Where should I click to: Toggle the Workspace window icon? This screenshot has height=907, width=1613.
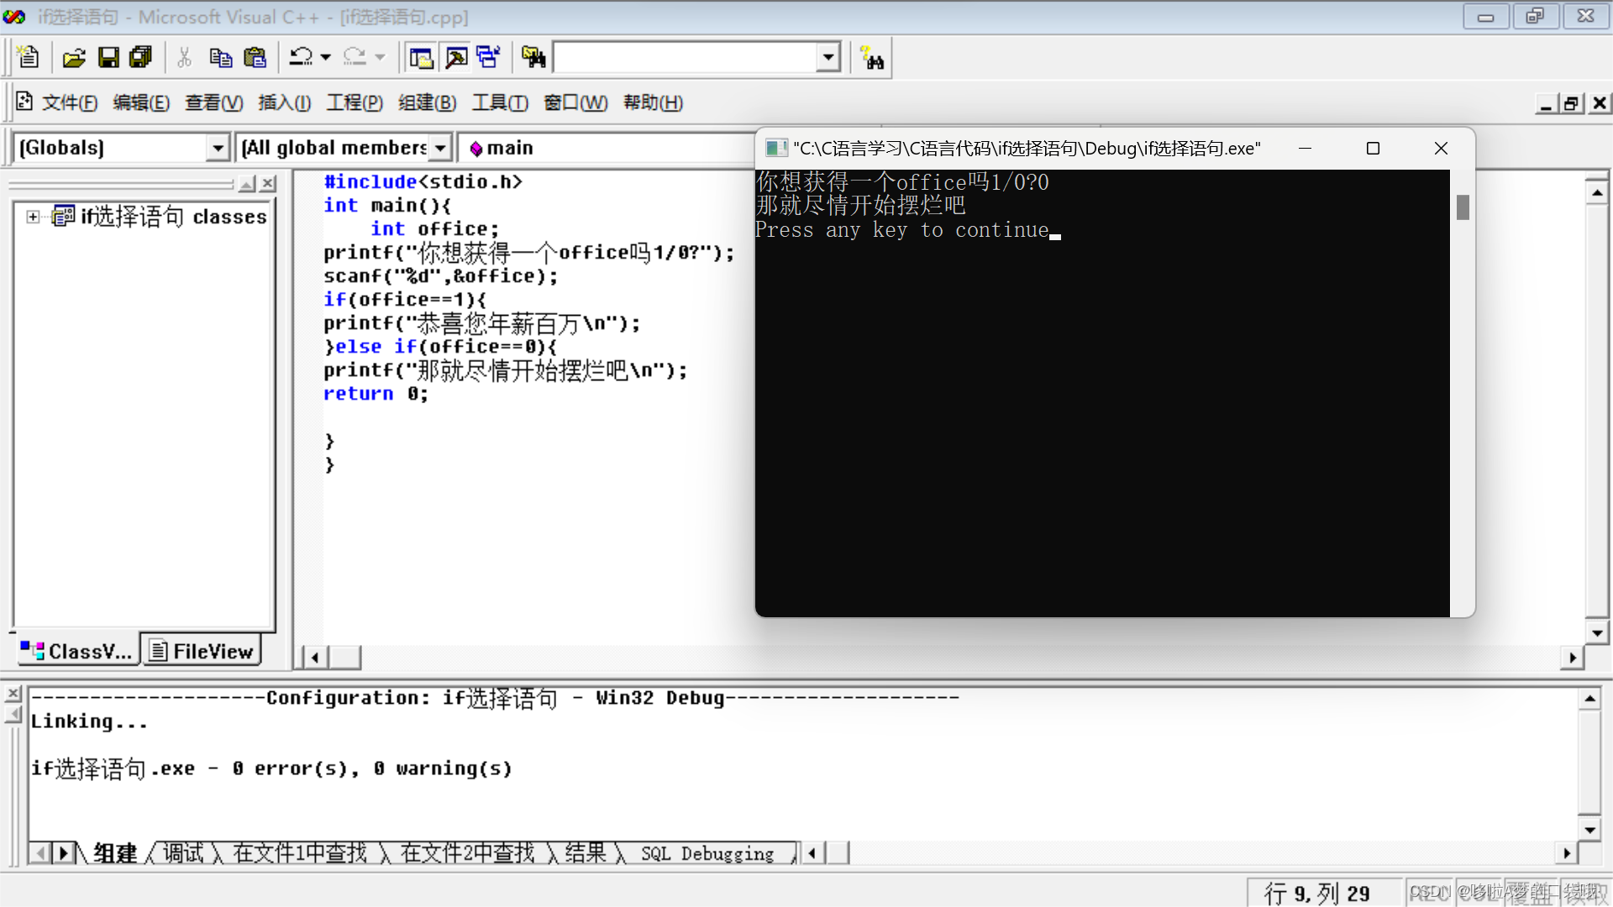(421, 57)
